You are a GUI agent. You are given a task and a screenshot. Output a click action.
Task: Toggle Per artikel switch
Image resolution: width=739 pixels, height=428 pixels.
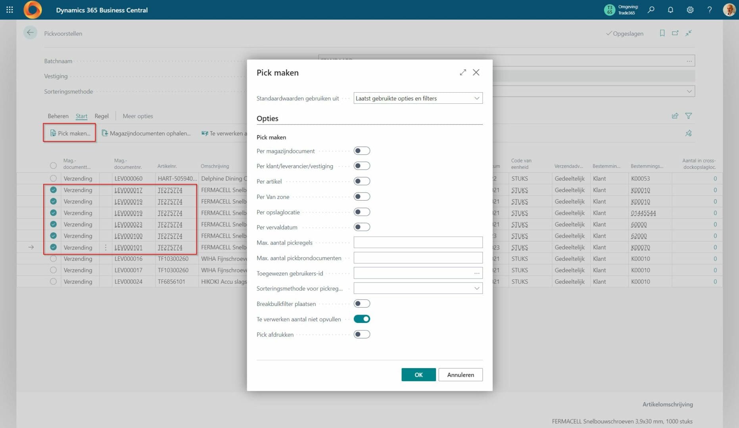click(x=362, y=181)
